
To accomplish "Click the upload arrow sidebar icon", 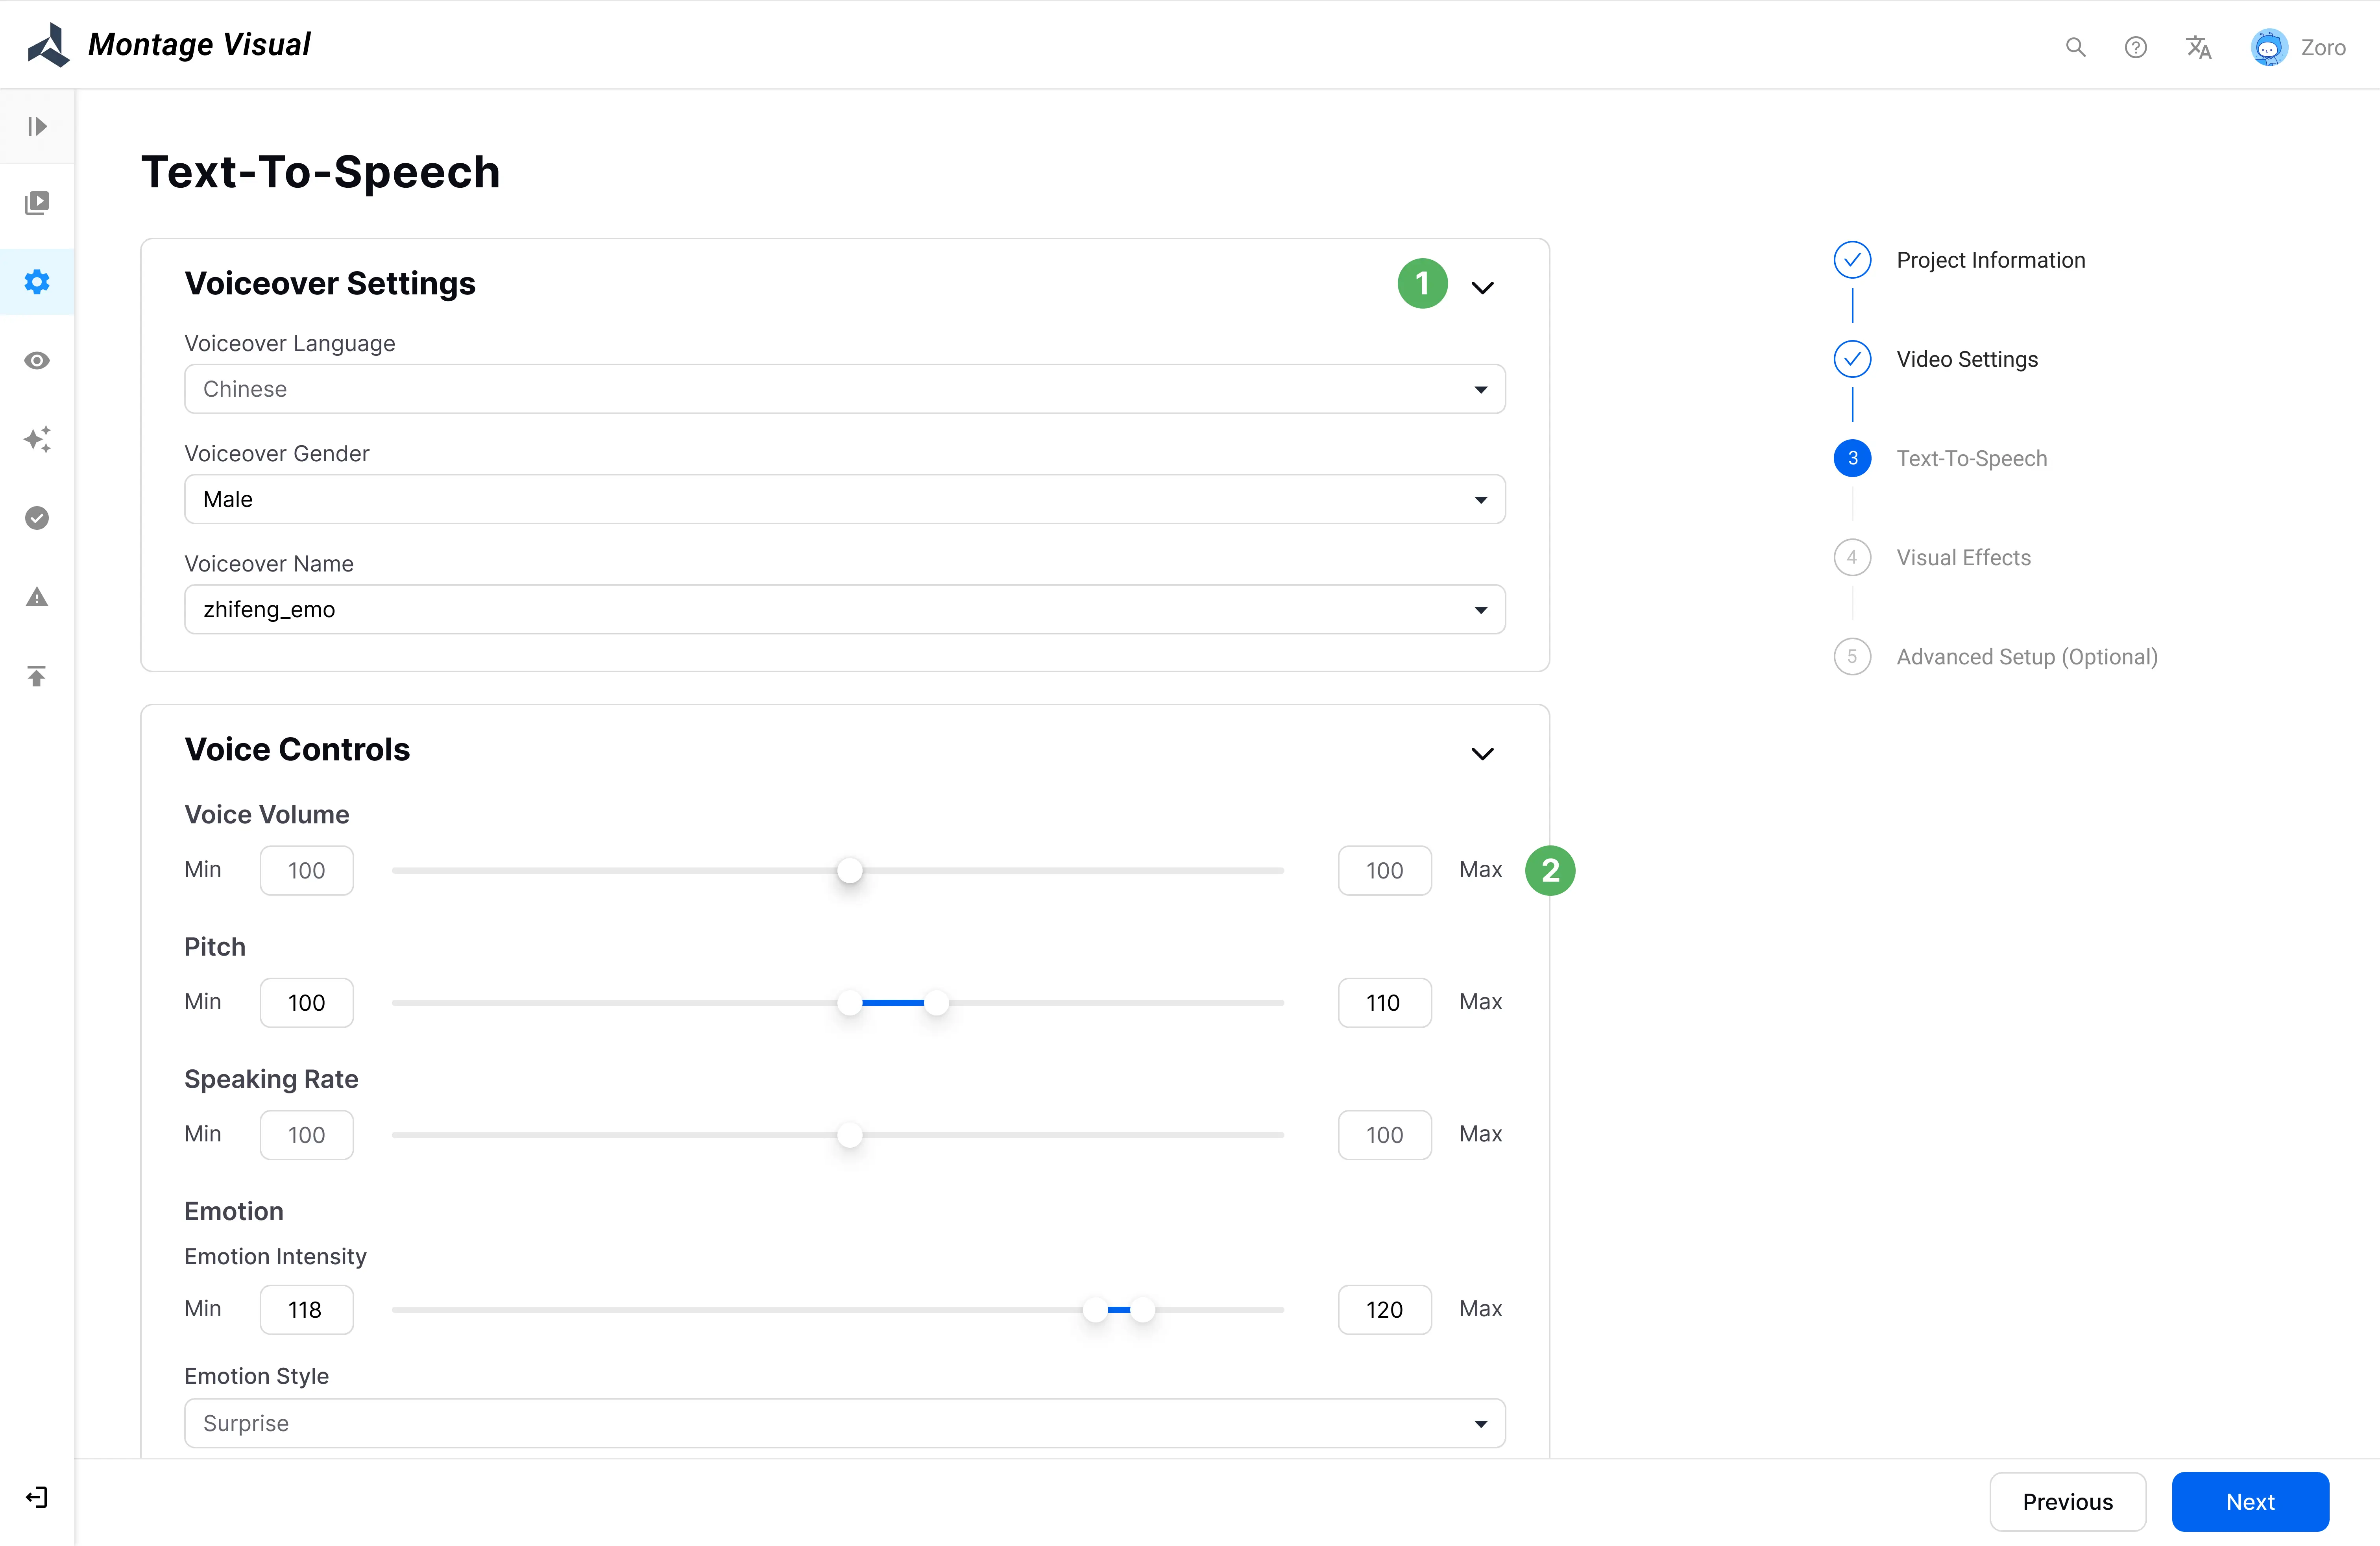I will (x=37, y=676).
